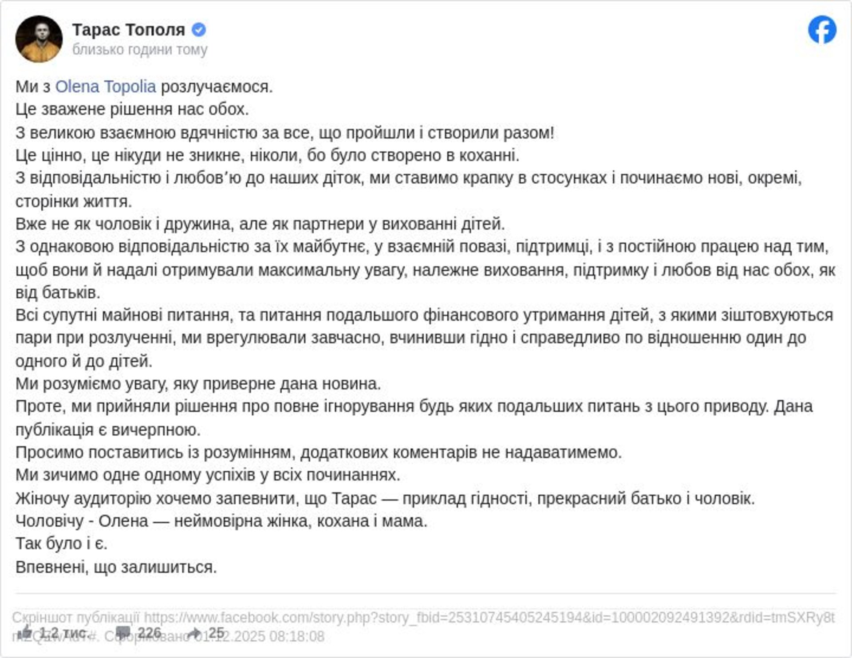Click the Facebook logo icon

pos(822,30)
